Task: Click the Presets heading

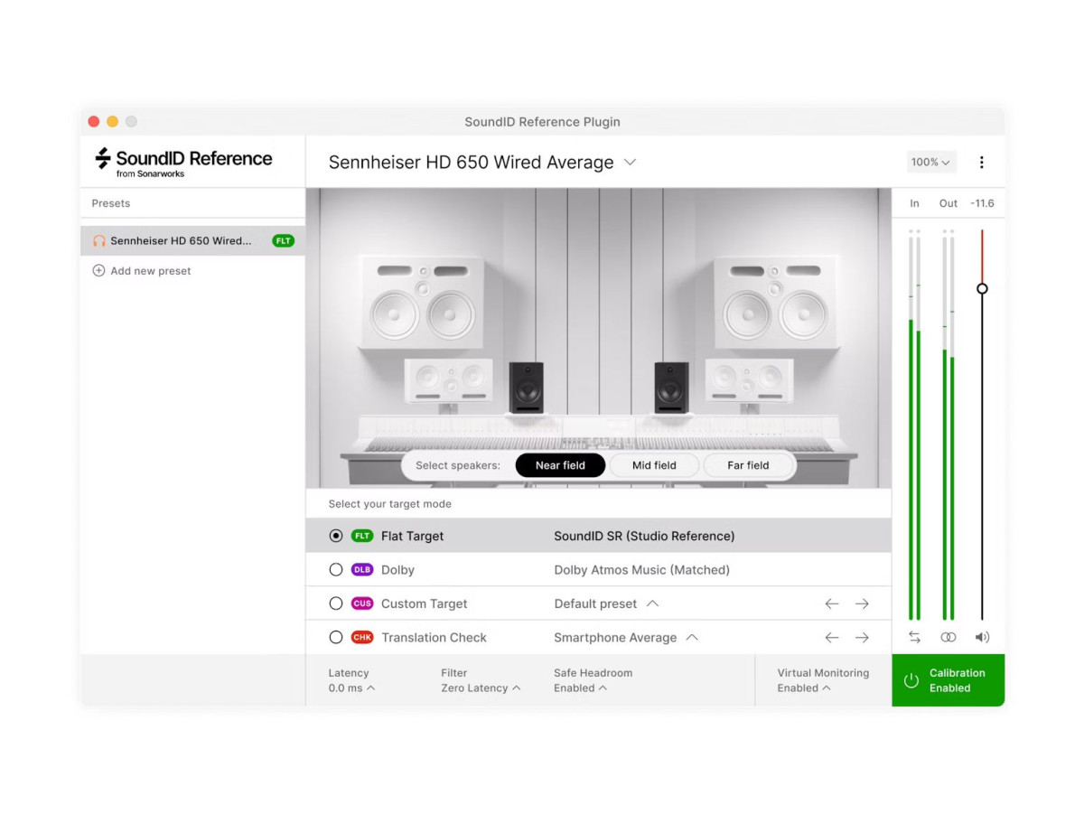Action: (x=111, y=203)
